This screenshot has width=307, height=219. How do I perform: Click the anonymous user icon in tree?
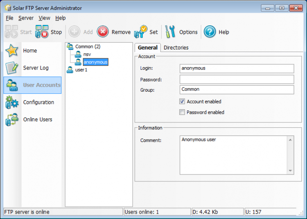(x=78, y=62)
